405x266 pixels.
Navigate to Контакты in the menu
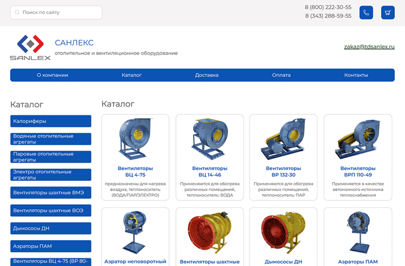[x=356, y=75]
